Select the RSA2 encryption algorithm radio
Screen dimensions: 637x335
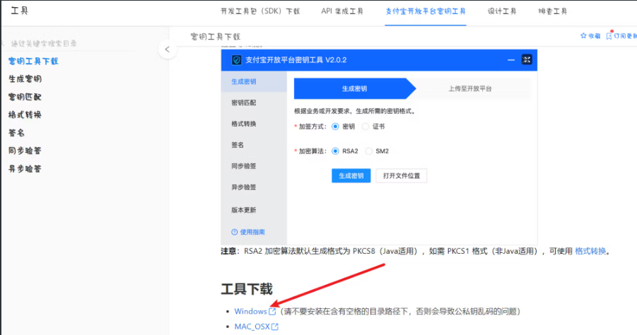[335, 151]
